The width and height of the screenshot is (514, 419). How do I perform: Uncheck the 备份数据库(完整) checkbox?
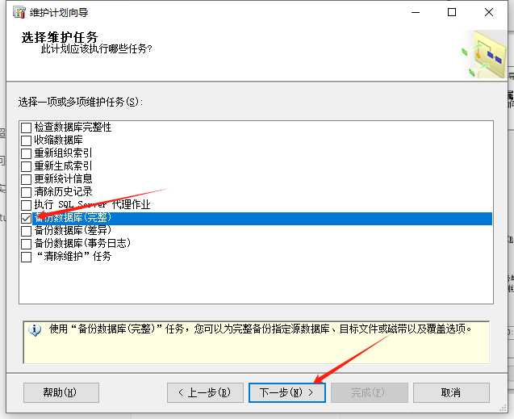click(26, 218)
